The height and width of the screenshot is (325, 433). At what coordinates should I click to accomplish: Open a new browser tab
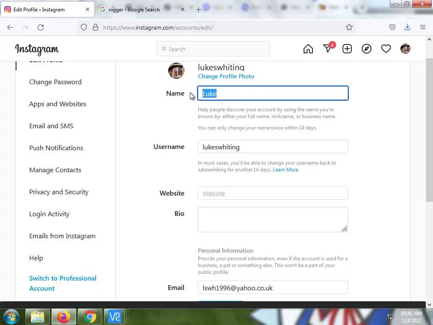(x=198, y=10)
